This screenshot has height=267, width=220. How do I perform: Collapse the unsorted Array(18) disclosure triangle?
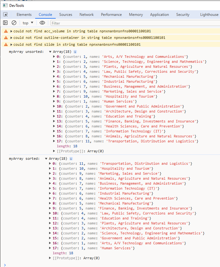point(50,52)
